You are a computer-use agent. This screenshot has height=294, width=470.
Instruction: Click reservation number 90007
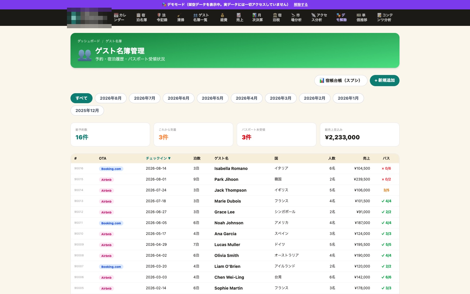79,266
